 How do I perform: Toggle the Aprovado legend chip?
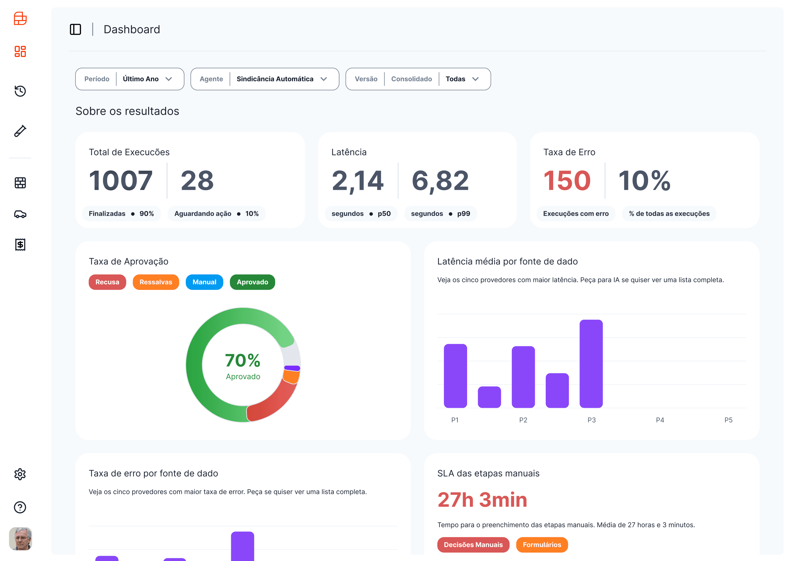252,282
